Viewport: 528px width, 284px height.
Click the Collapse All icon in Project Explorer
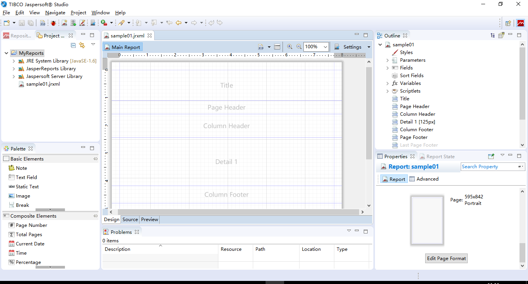73,45
